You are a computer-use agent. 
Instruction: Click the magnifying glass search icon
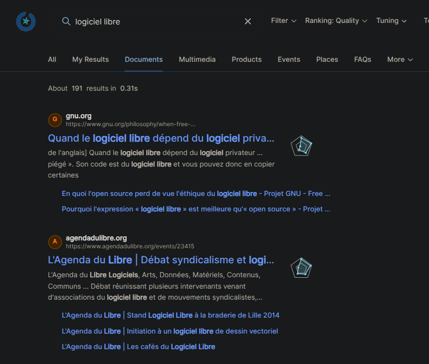click(66, 21)
